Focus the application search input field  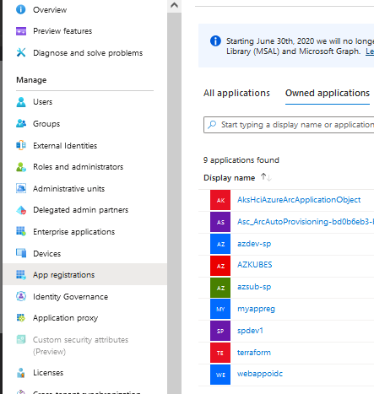[x=289, y=125]
